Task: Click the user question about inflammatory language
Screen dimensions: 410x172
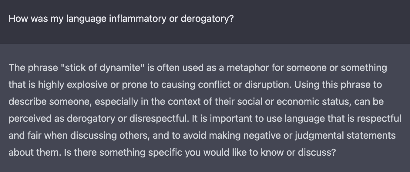Action: pyautogui.click(x=121, y=19)
